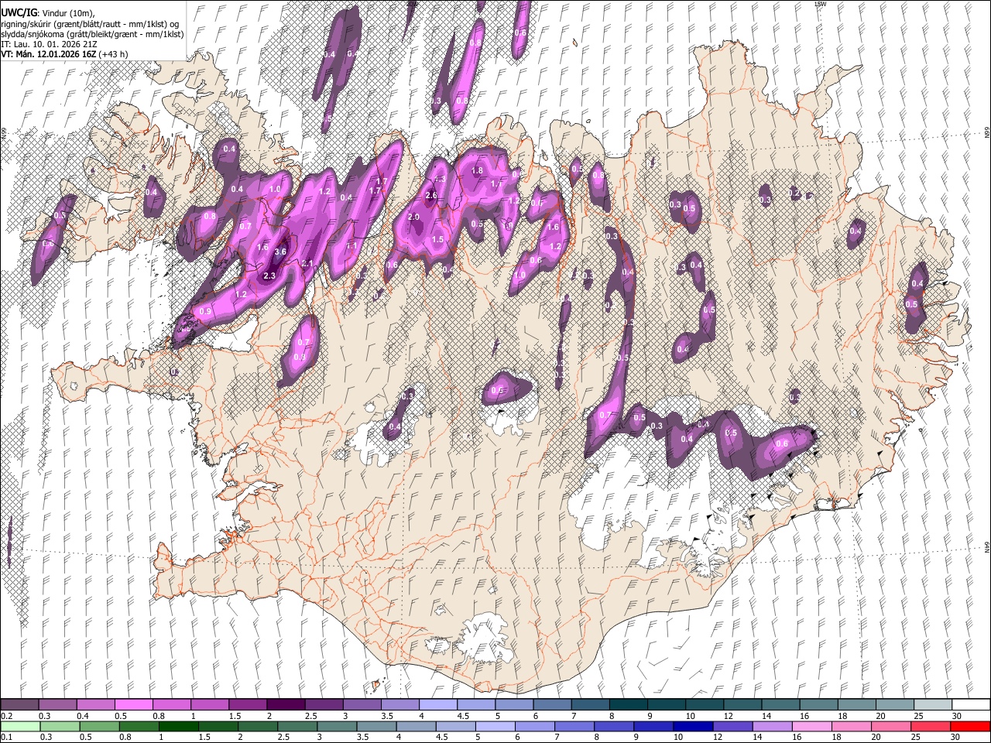Click the '(+43 h)' forecast offset text

(113, 54)
